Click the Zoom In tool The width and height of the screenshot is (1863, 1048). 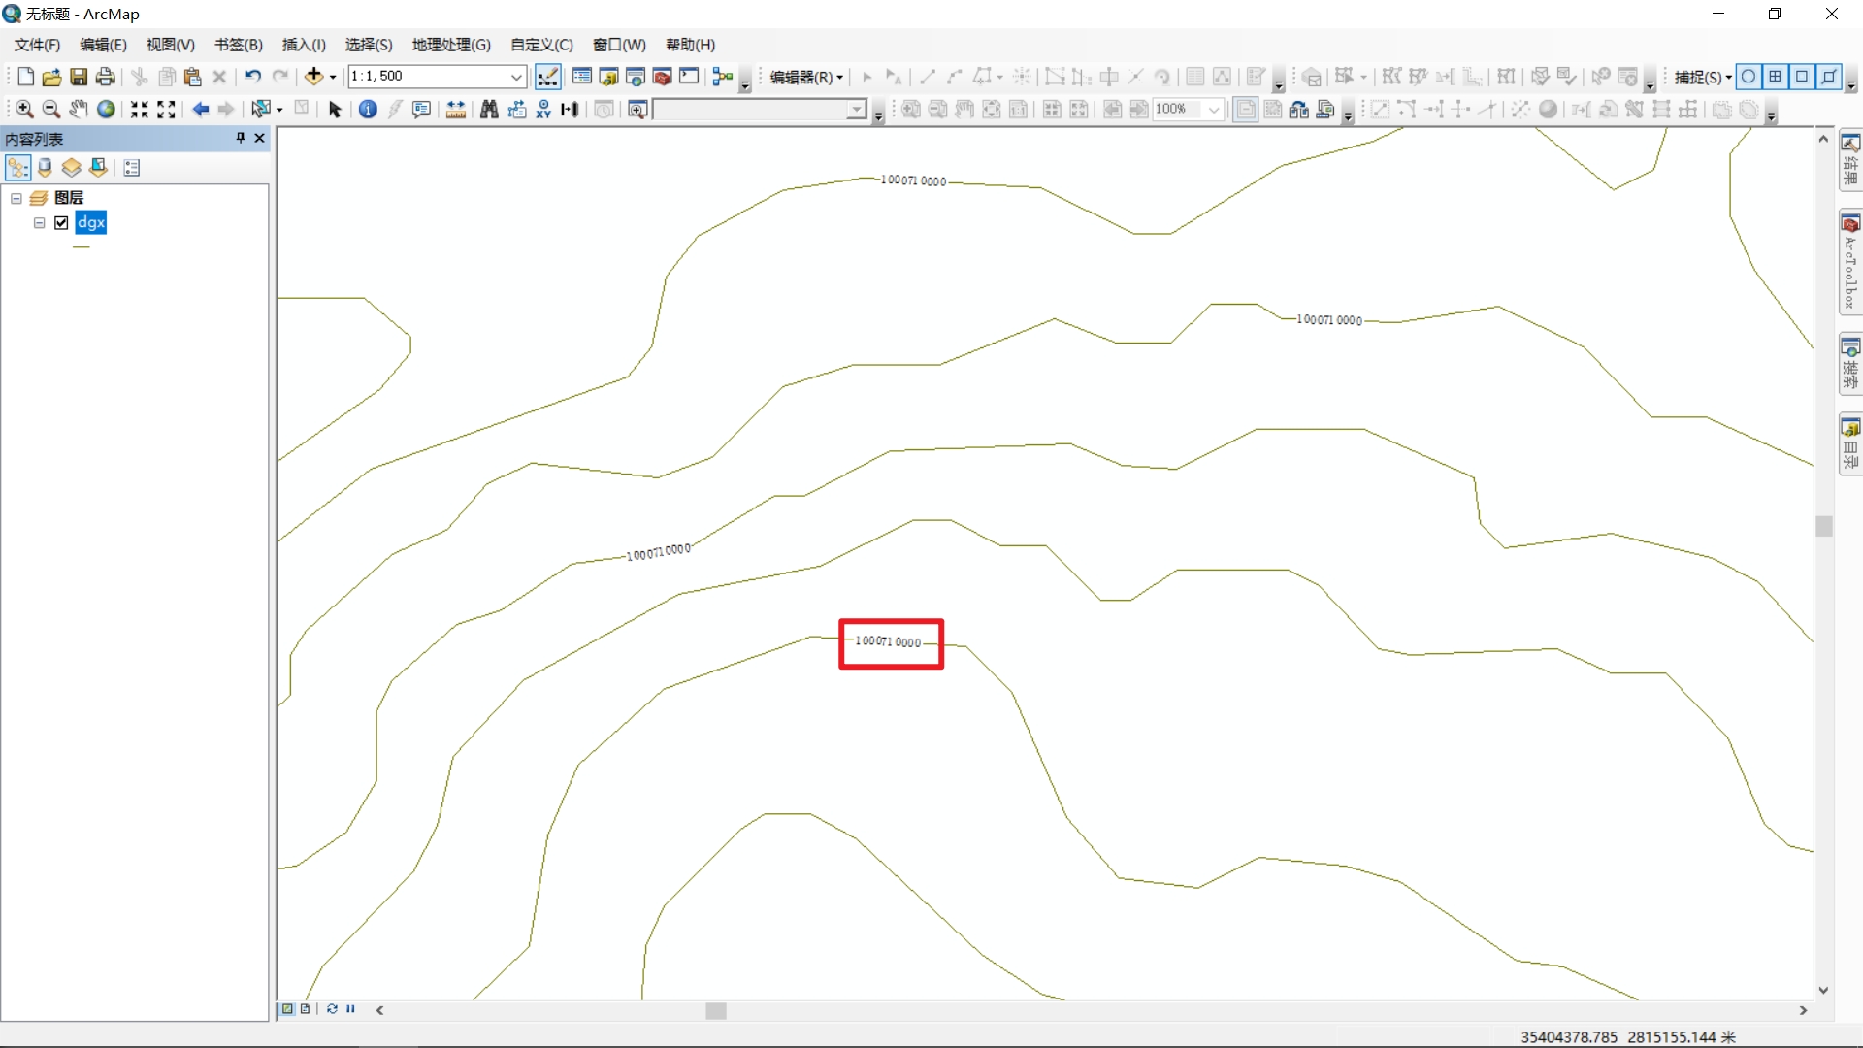(x=24, y=110)
